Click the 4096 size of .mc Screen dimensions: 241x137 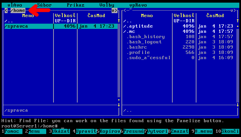click(x=189, y=32)
